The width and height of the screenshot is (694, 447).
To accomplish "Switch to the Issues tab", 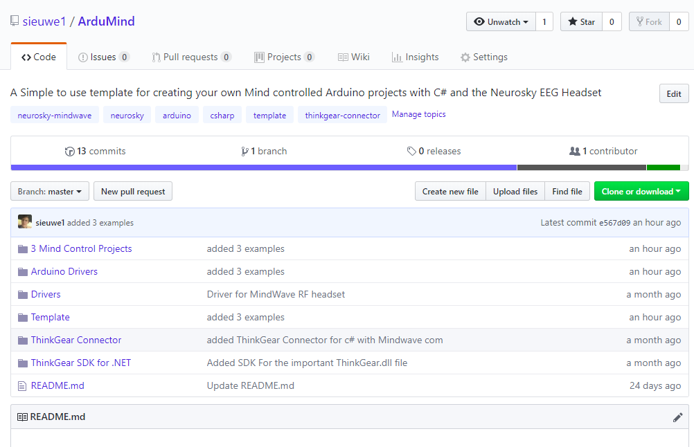I will coord(103,57).
